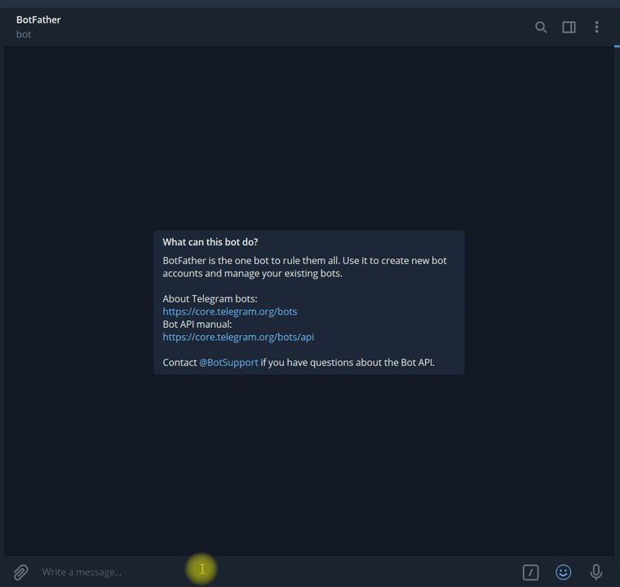Click the 'What can this bot do?' heading
This screenshot has width=620, height=587.
point(210,242)
